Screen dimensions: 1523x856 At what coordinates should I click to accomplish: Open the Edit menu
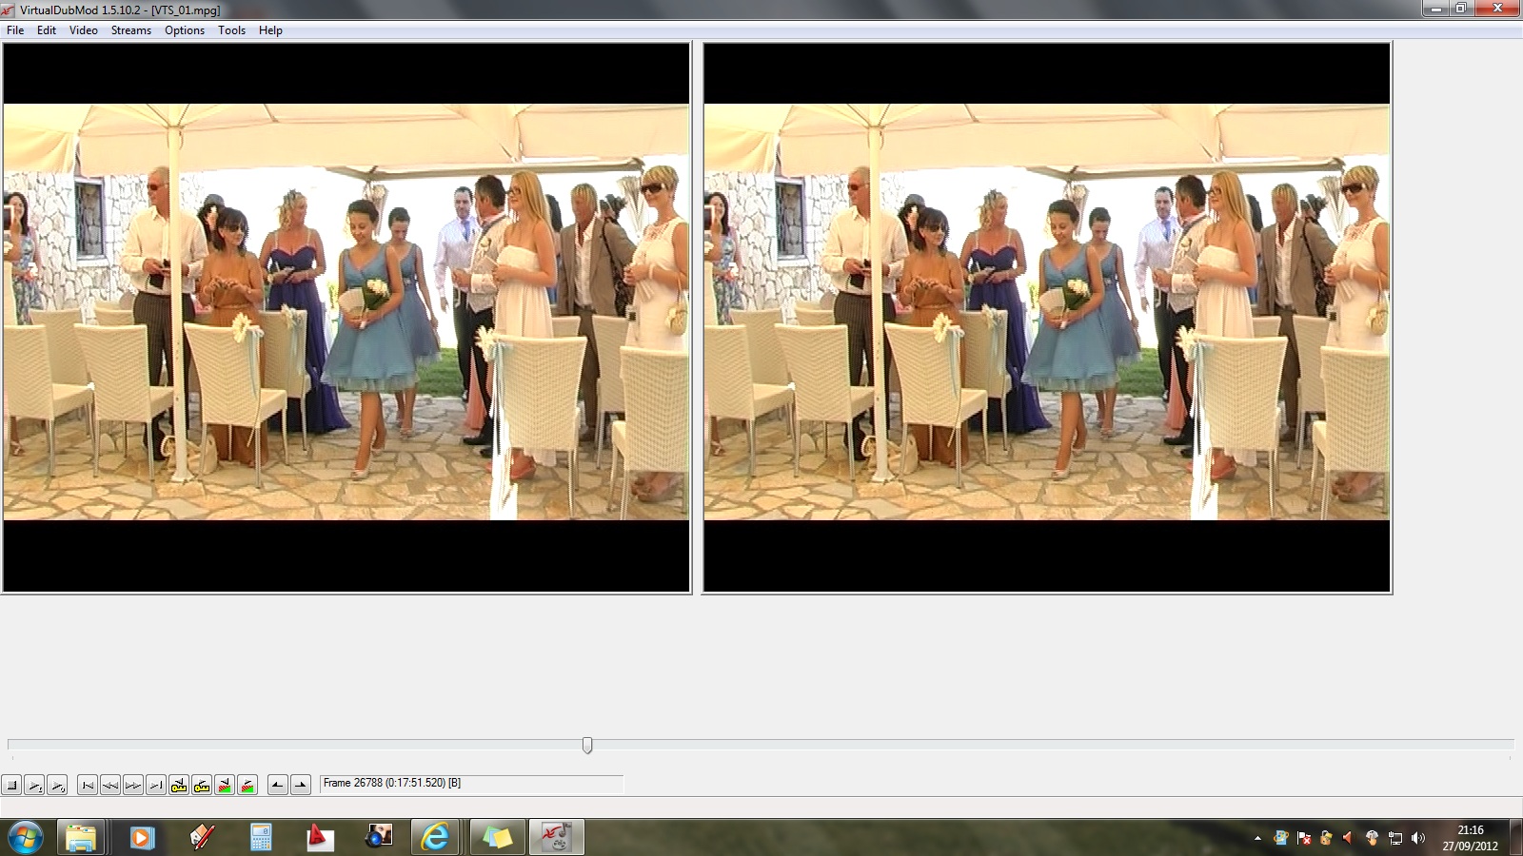[47, 30]
